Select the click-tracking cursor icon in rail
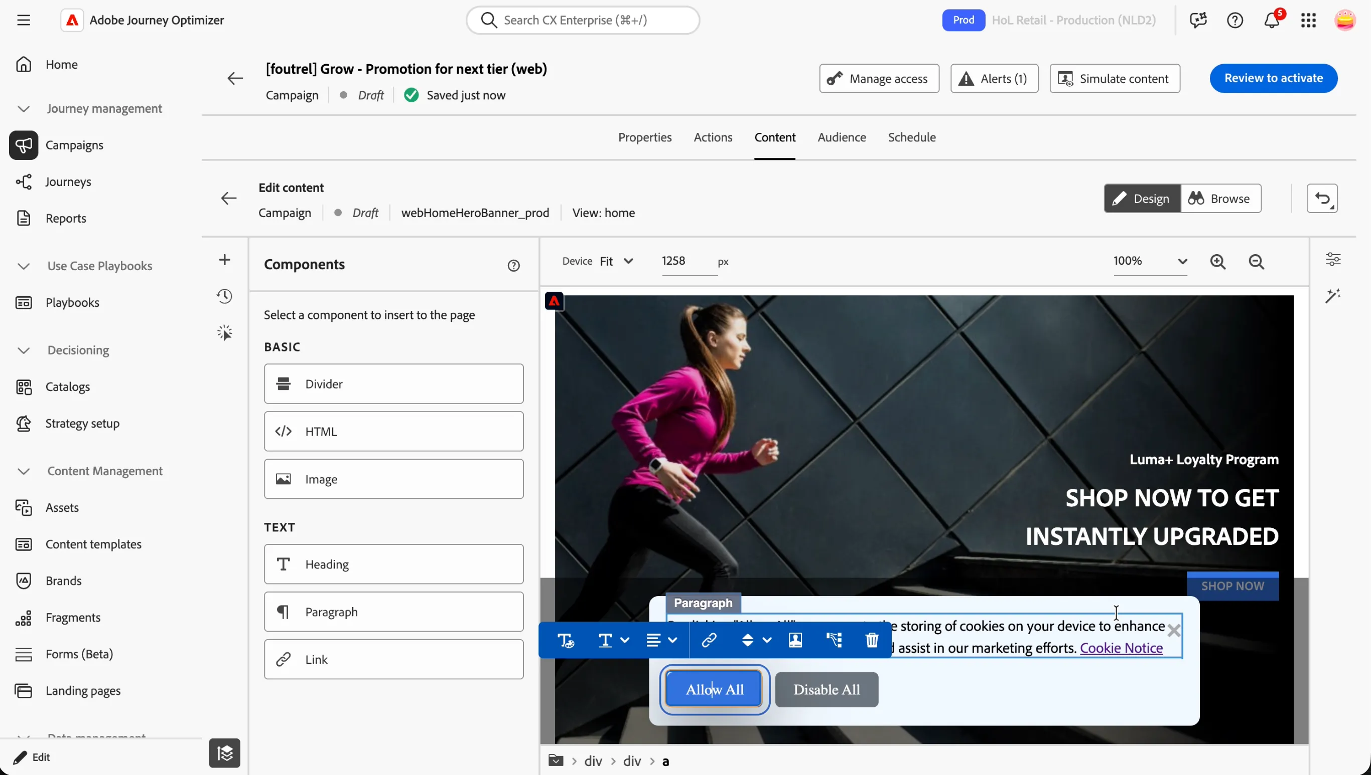 224,333
